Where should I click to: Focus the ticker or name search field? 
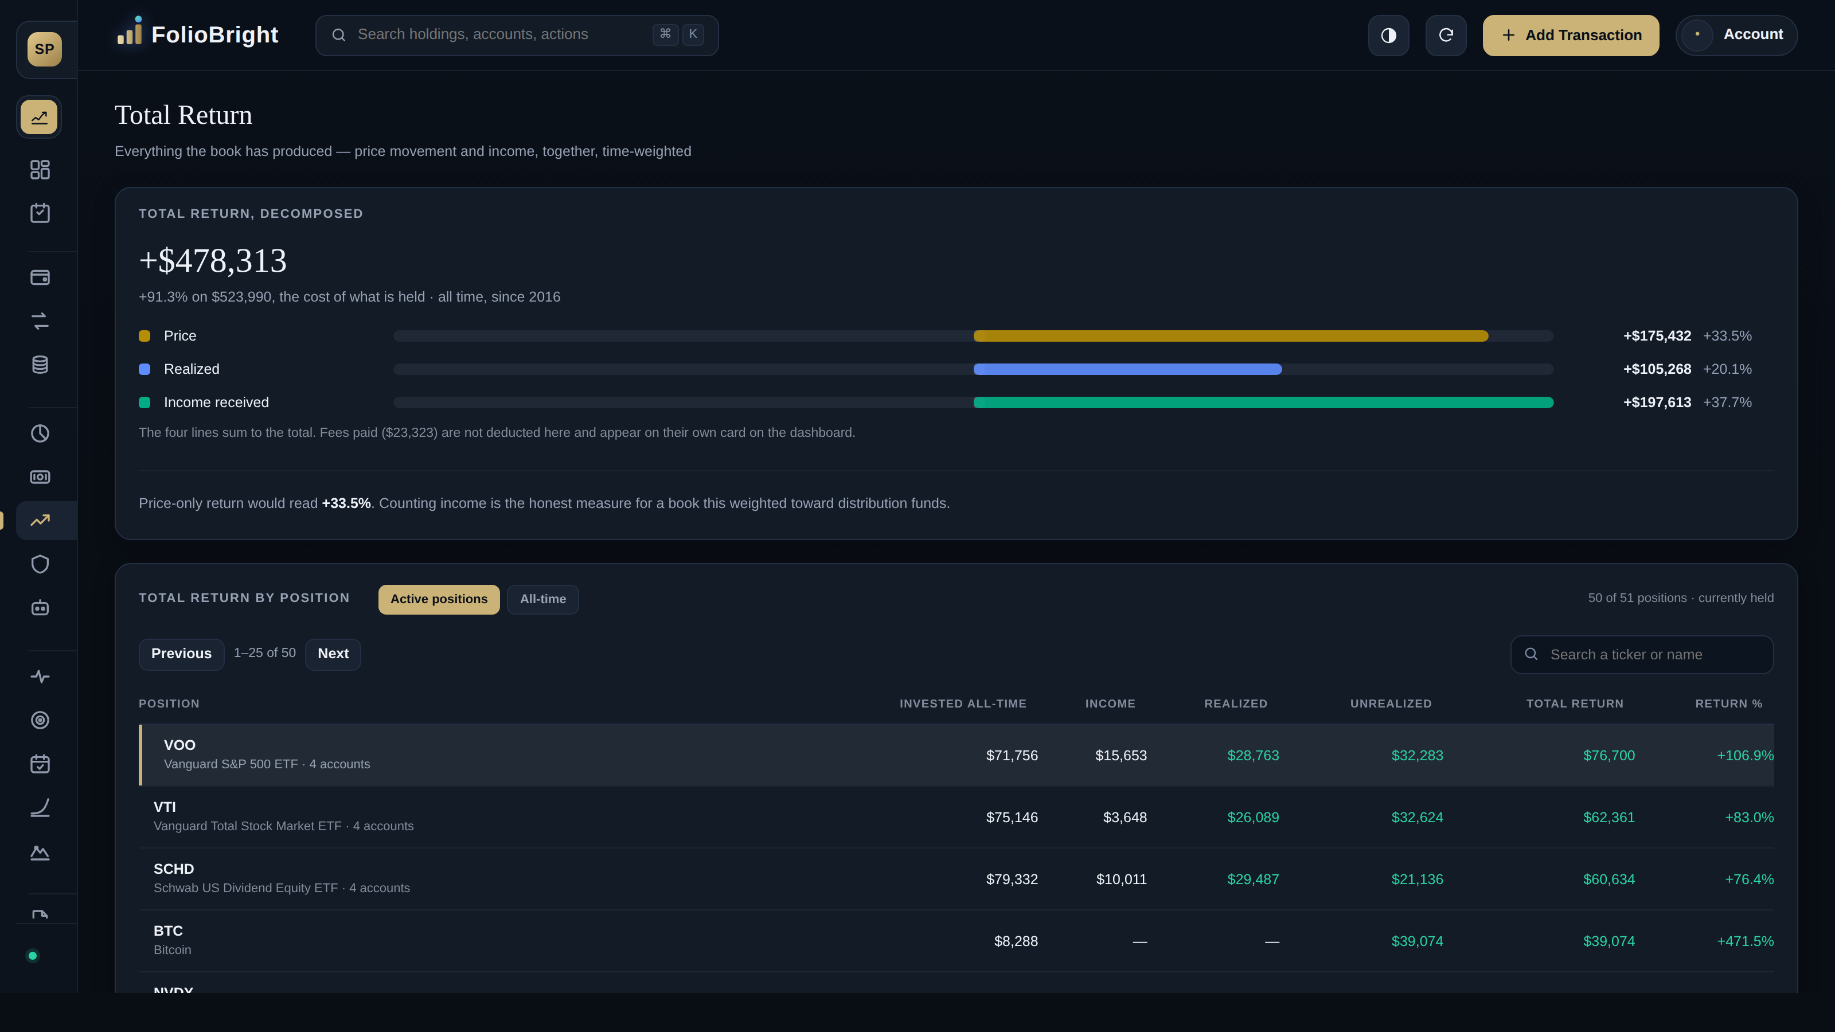pos(1642,655)
